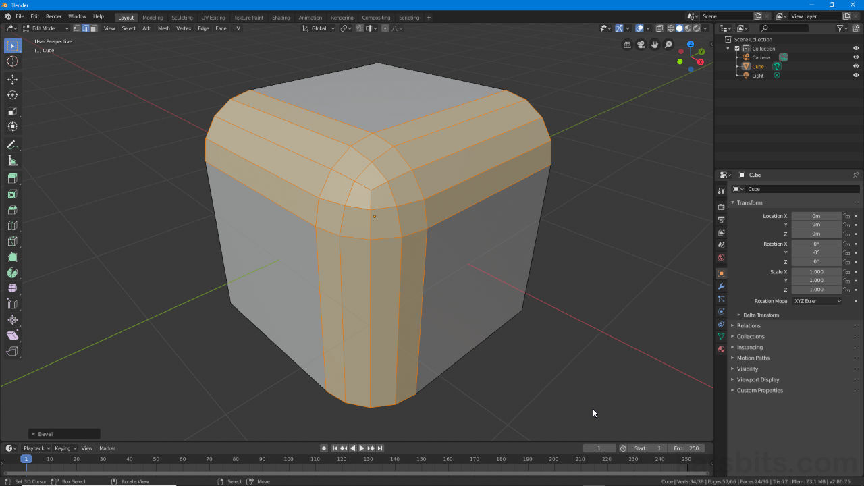Select the Annotate pencil tool

(13, 145)
